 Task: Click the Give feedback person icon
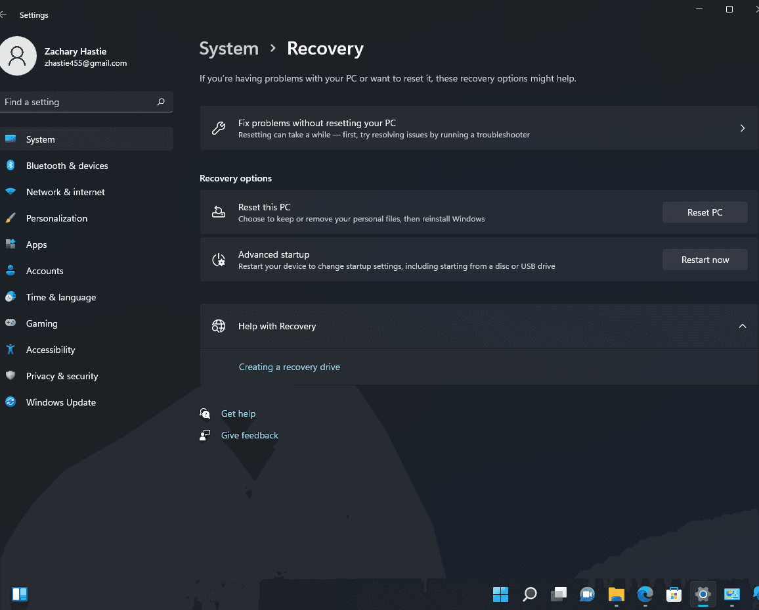click(205, 435)
